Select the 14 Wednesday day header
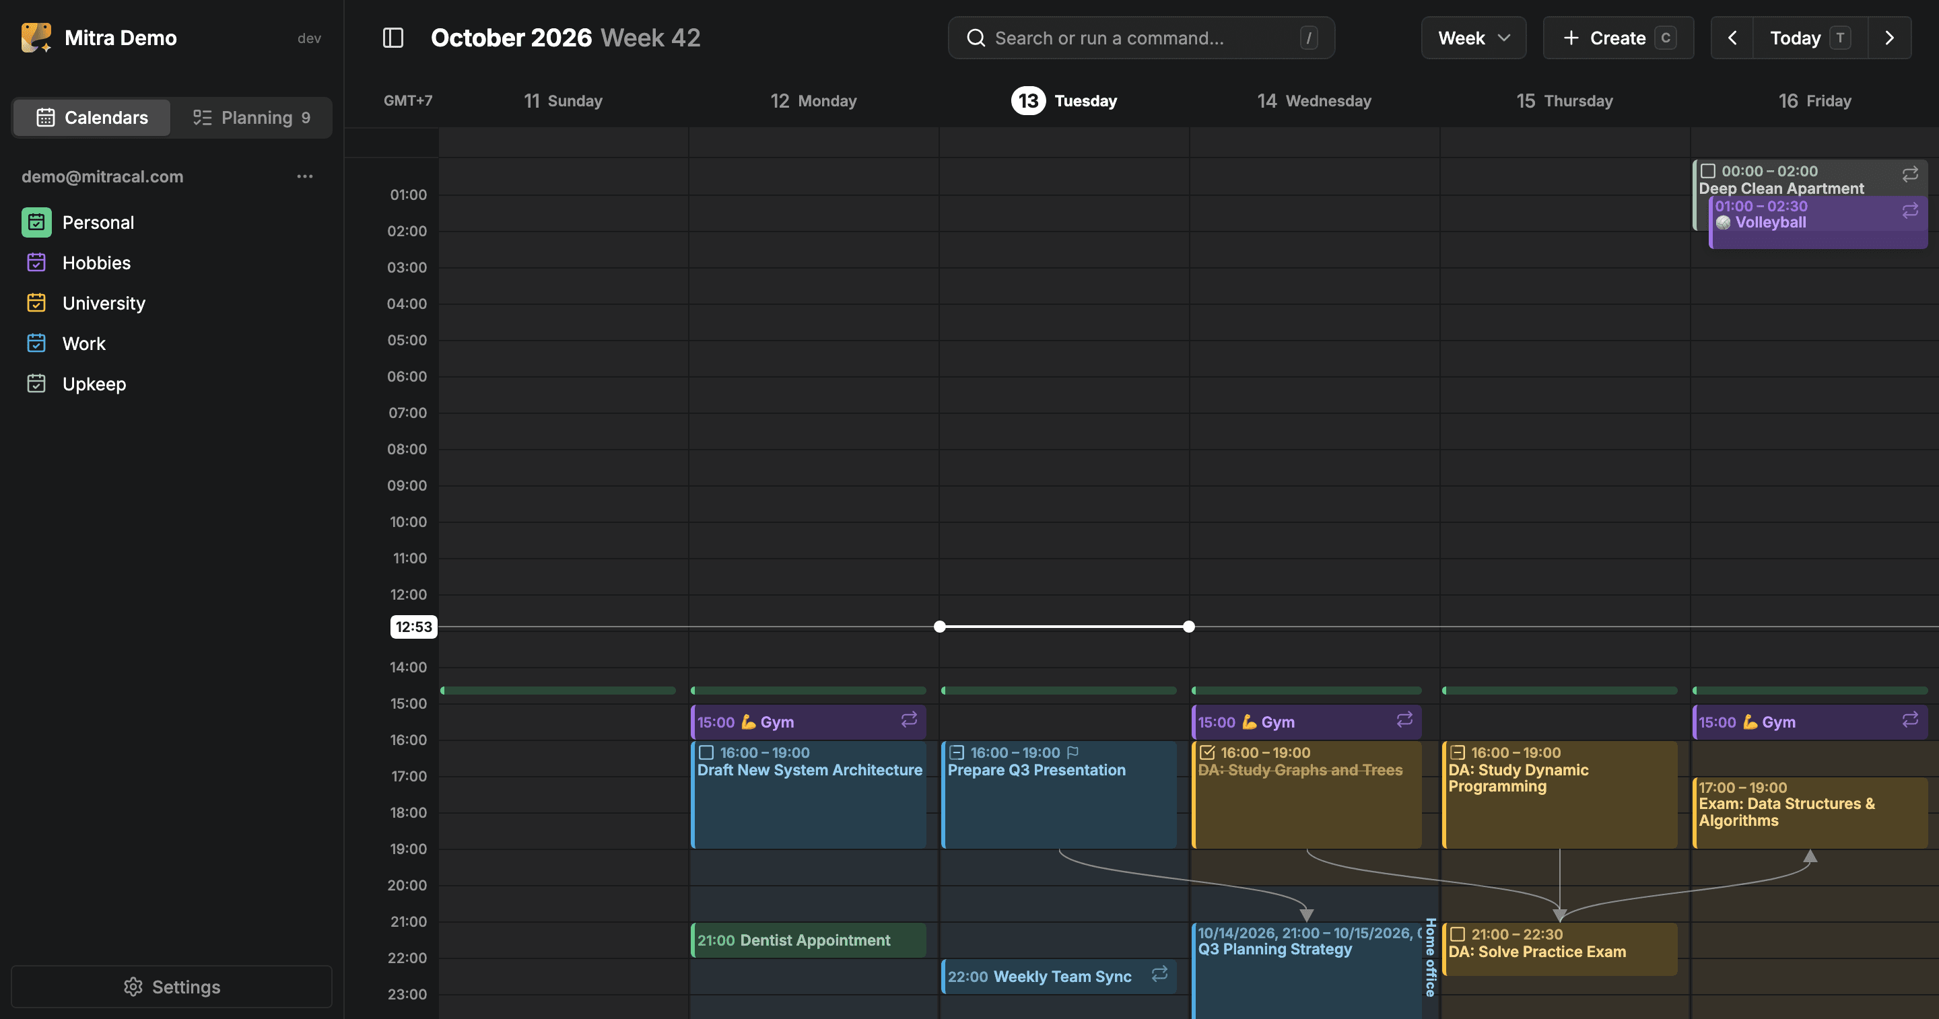This screenshot has height=1019, width=1939. 1314,101
